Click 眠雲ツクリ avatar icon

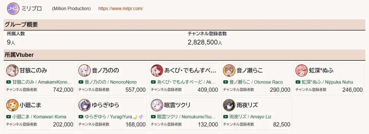point(157,105)
